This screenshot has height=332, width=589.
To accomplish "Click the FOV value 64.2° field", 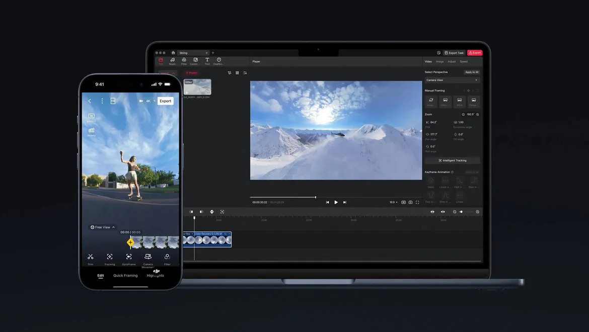I will tap(433, 122).
